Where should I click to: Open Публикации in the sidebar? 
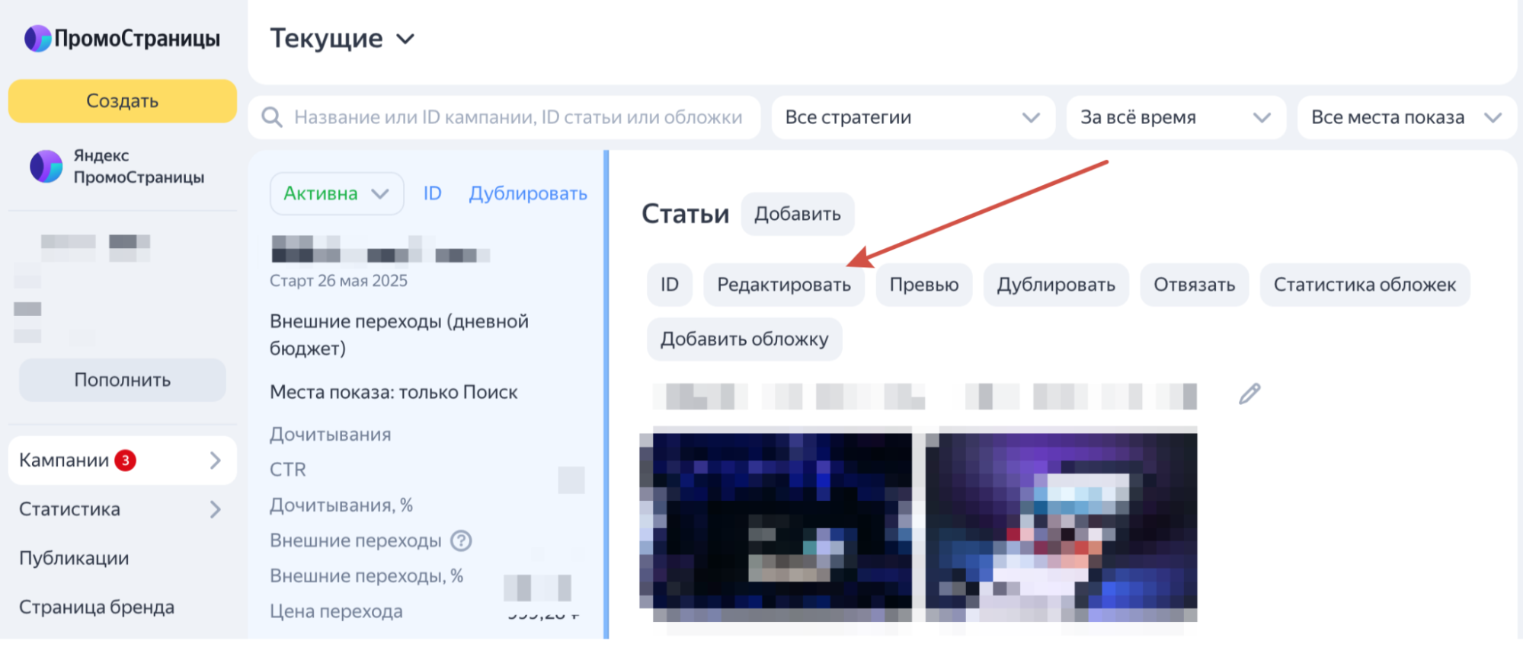point(74,558)
